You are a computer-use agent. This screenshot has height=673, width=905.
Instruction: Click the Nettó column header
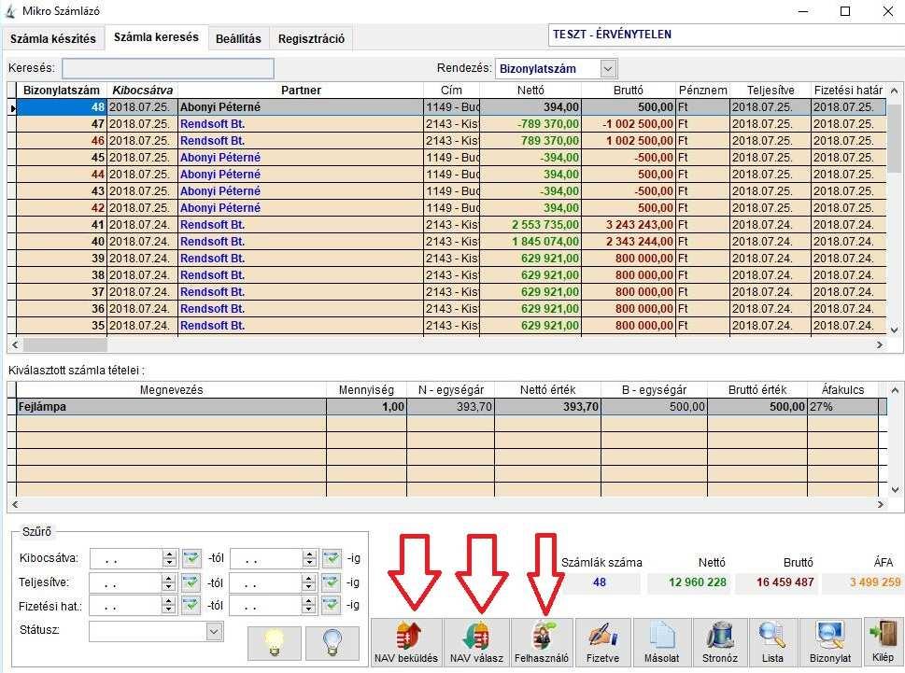point(530,90)
